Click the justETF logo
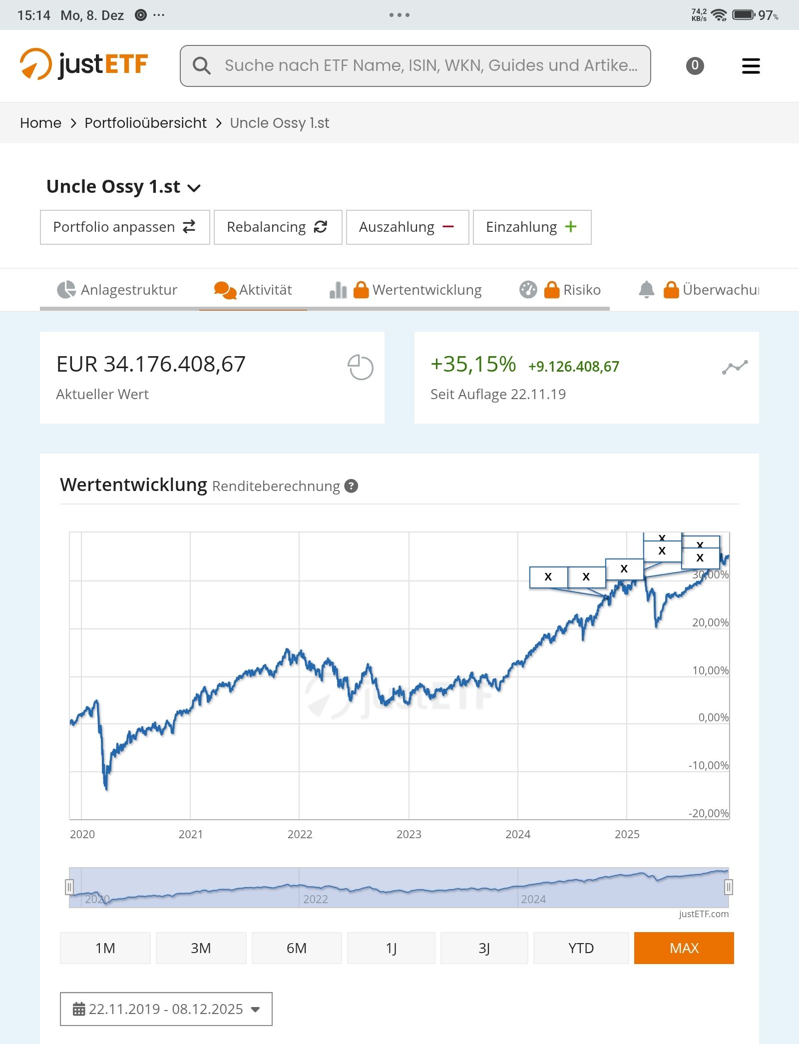This screenshot has width=799, height=1044. coord(84,65)
